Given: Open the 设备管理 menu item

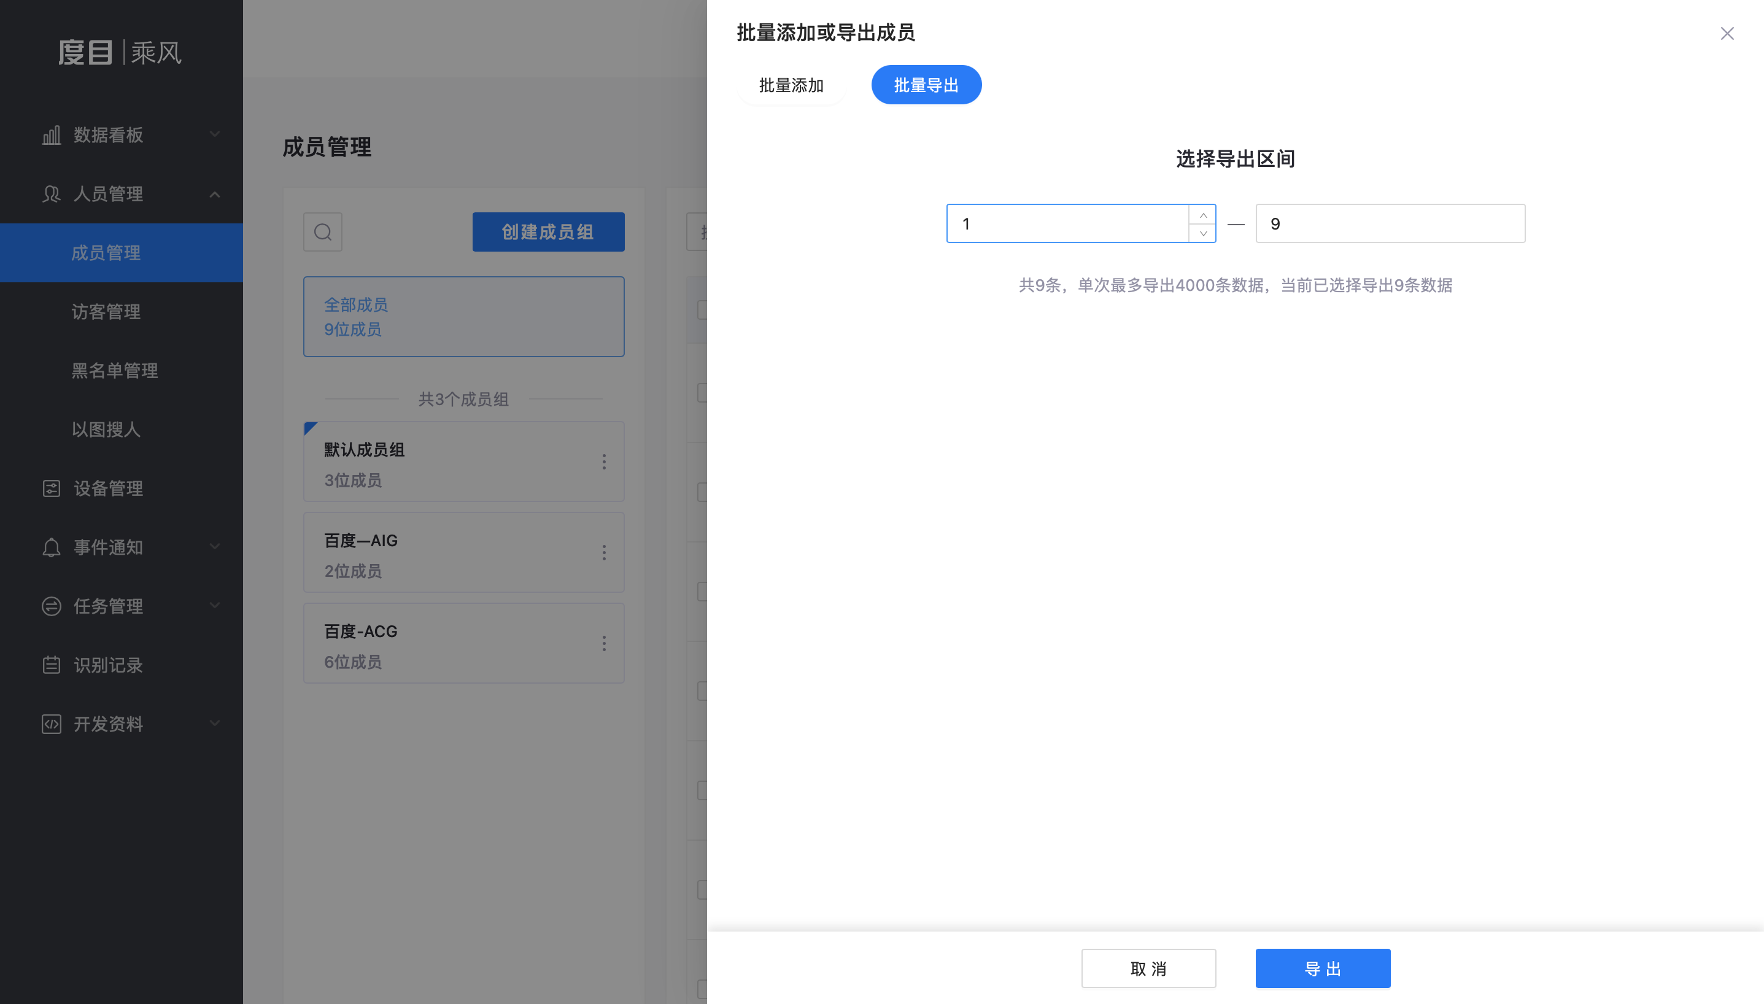Looking at the screenshot, I should tap(122, 488).
